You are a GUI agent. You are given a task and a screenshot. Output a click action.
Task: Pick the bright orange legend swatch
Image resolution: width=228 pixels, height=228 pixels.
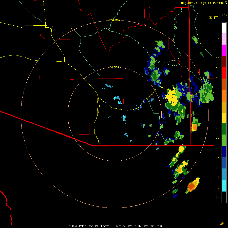pyautogui.click(x=224, y=96)
